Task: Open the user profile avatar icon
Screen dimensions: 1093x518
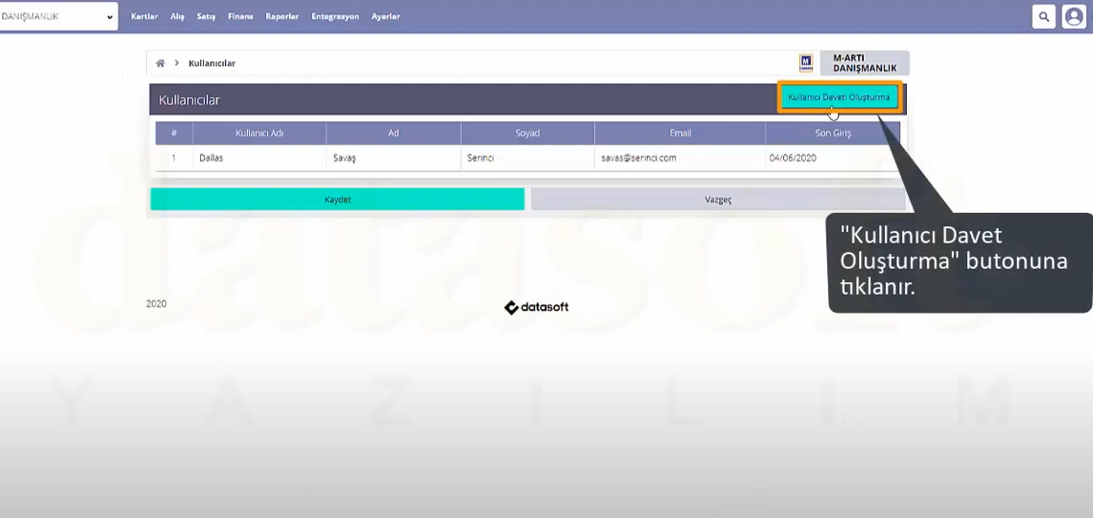Action: pyautogui.click(x=1074, y=16)
